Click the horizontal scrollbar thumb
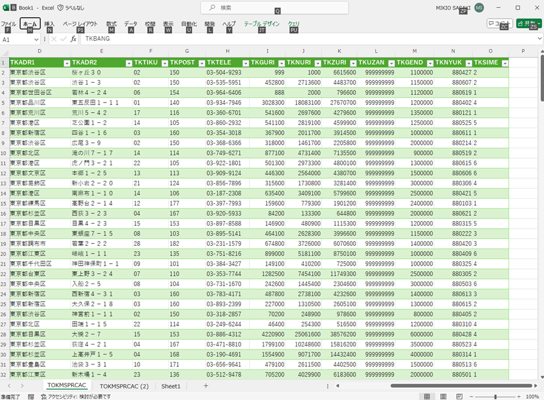Image resolution: width=544 pixels, height=400 pixels. pos(461,385)
